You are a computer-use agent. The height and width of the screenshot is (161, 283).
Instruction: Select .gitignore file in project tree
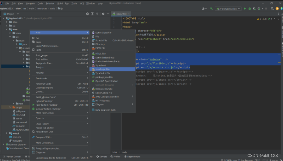pyautogui.click(x=19, y=111)
